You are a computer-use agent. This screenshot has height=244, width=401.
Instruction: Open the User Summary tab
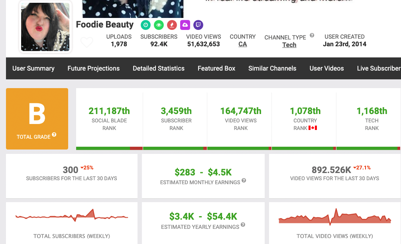point(33,68)
